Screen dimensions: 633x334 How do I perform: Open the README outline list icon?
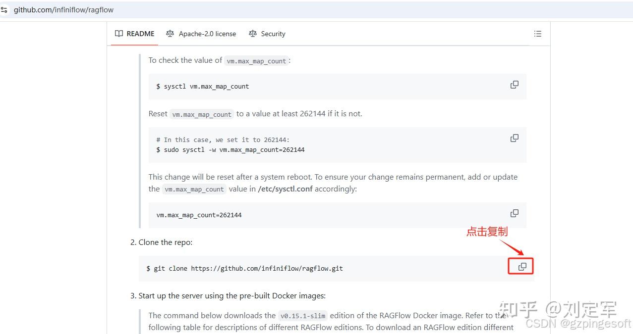pos(537,34)
